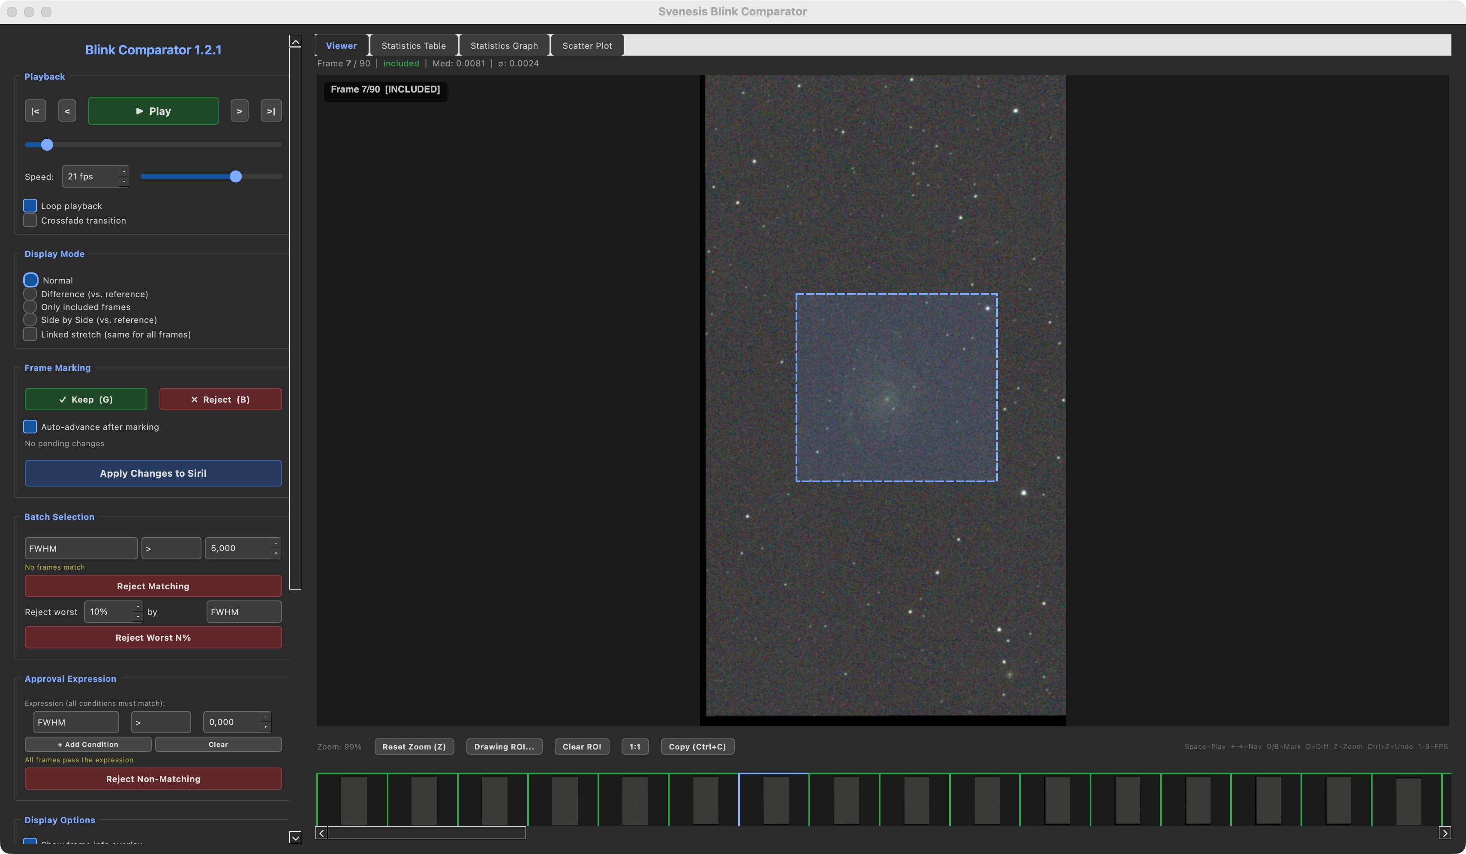The image size is (1466, 854).
Task: Step back one frame
Action: [67, 110]
